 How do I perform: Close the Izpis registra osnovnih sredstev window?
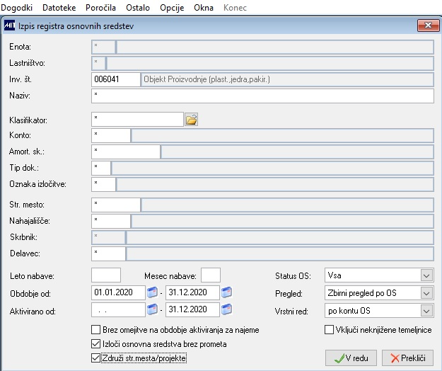428,25
